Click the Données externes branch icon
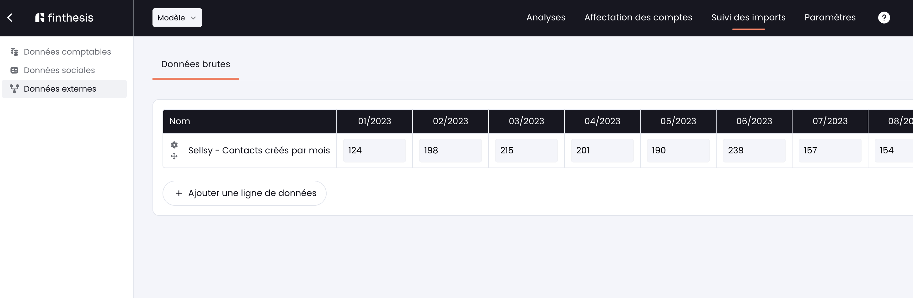 coord(14,88)
